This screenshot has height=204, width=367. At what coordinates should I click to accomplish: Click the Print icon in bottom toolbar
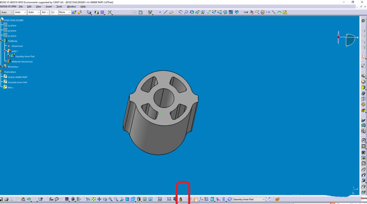[6, 199]
